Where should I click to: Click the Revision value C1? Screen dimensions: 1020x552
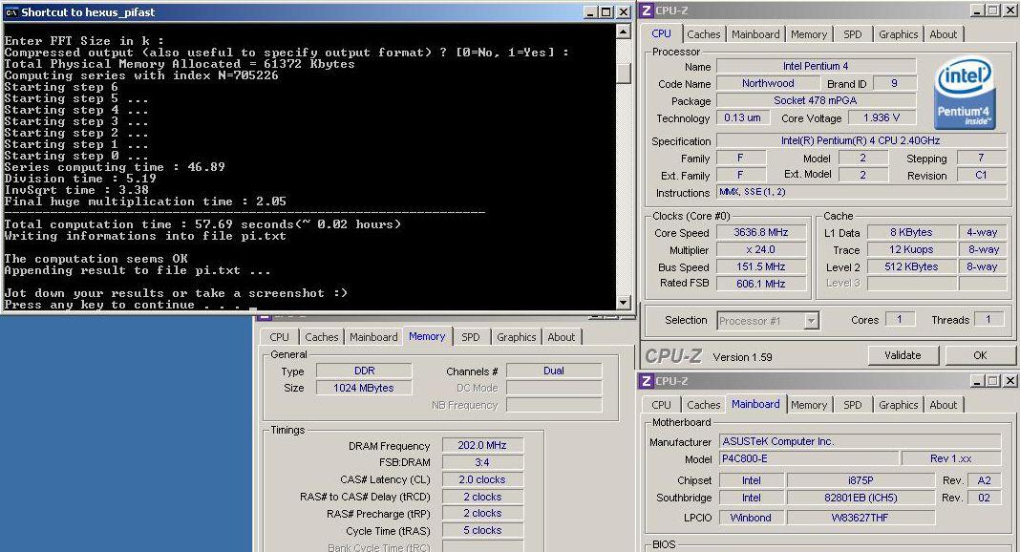(982, 175)
